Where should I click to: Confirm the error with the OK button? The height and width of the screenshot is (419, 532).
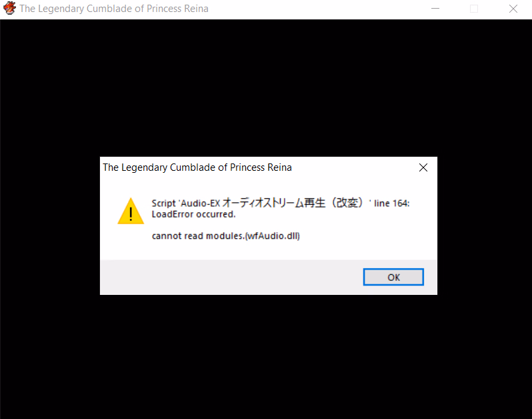[393, 277]
